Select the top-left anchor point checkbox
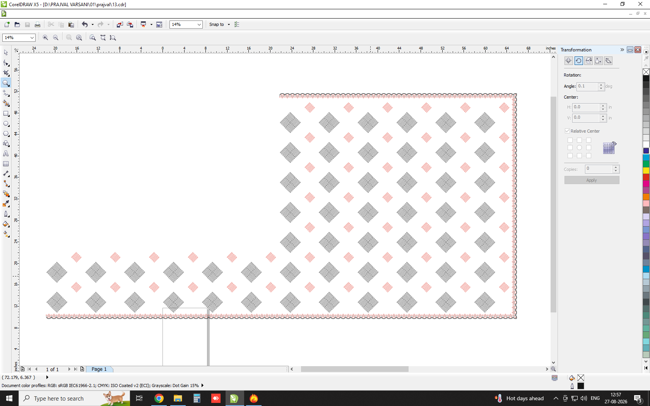 [570, 140]
